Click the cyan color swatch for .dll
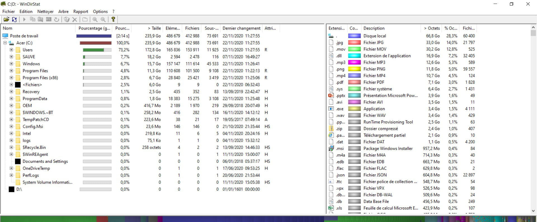Viewport: 537px width, 222px height. coord(354,56)
